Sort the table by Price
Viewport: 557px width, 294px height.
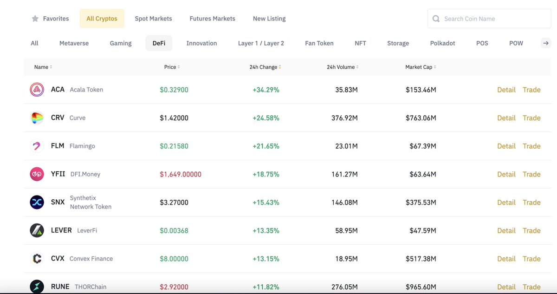coord(172,67)
